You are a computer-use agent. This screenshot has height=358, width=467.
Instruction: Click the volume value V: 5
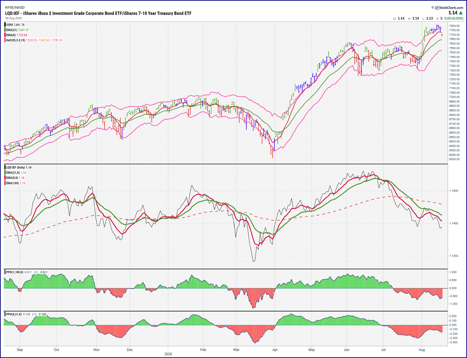point(439,19)
